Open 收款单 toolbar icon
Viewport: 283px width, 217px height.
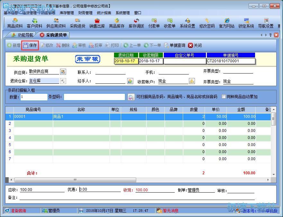click(170, 23)
